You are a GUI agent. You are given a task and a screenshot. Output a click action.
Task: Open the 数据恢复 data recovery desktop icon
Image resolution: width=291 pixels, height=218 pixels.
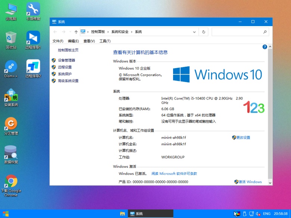click(11, 154)
